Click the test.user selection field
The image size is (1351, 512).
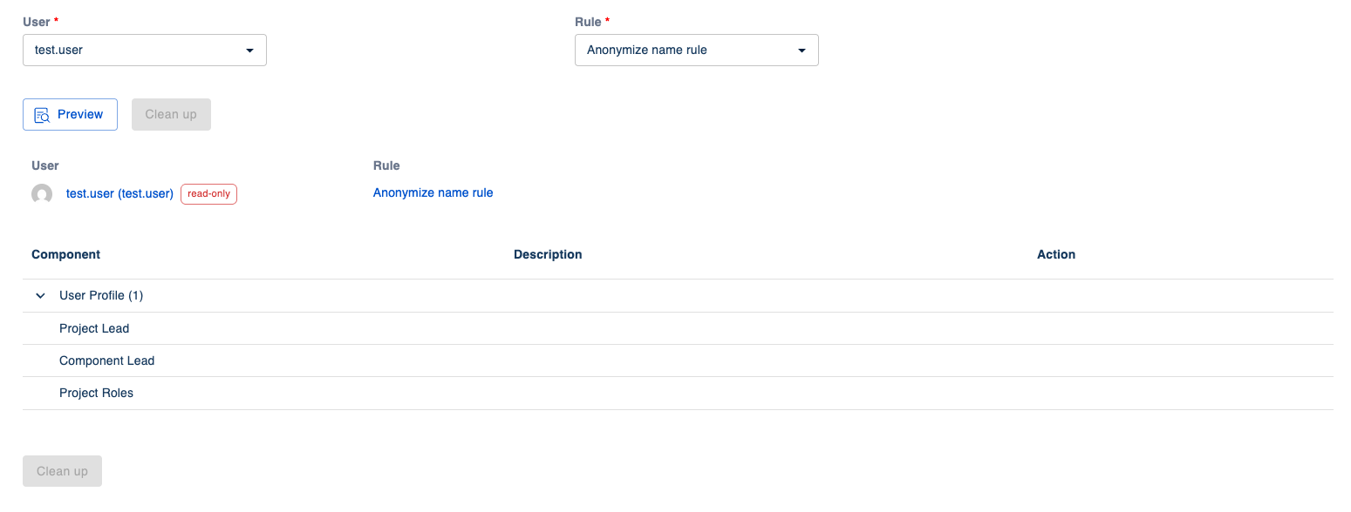point(131,51)
